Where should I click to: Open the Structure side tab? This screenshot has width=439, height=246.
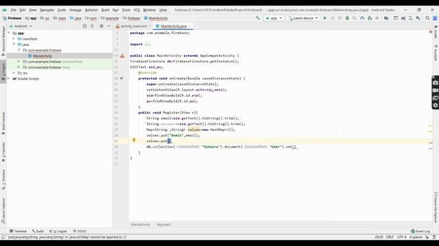[x=3, y=179]
